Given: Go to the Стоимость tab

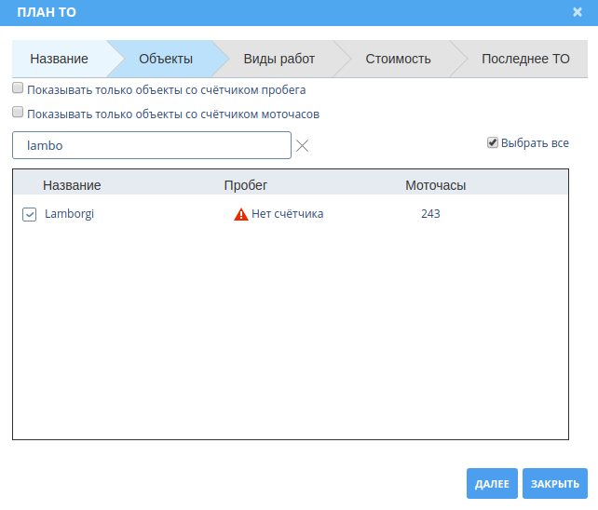Looking at the screenshot, I should pyautogui.click(x=398, y=59).
